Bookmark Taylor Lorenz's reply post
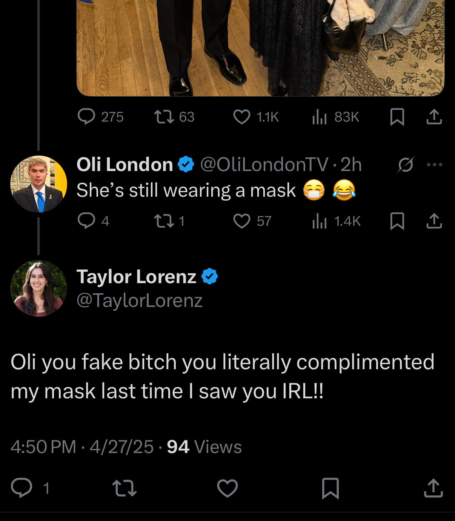The width and height of the screenshot is (455, 521). 330,488
